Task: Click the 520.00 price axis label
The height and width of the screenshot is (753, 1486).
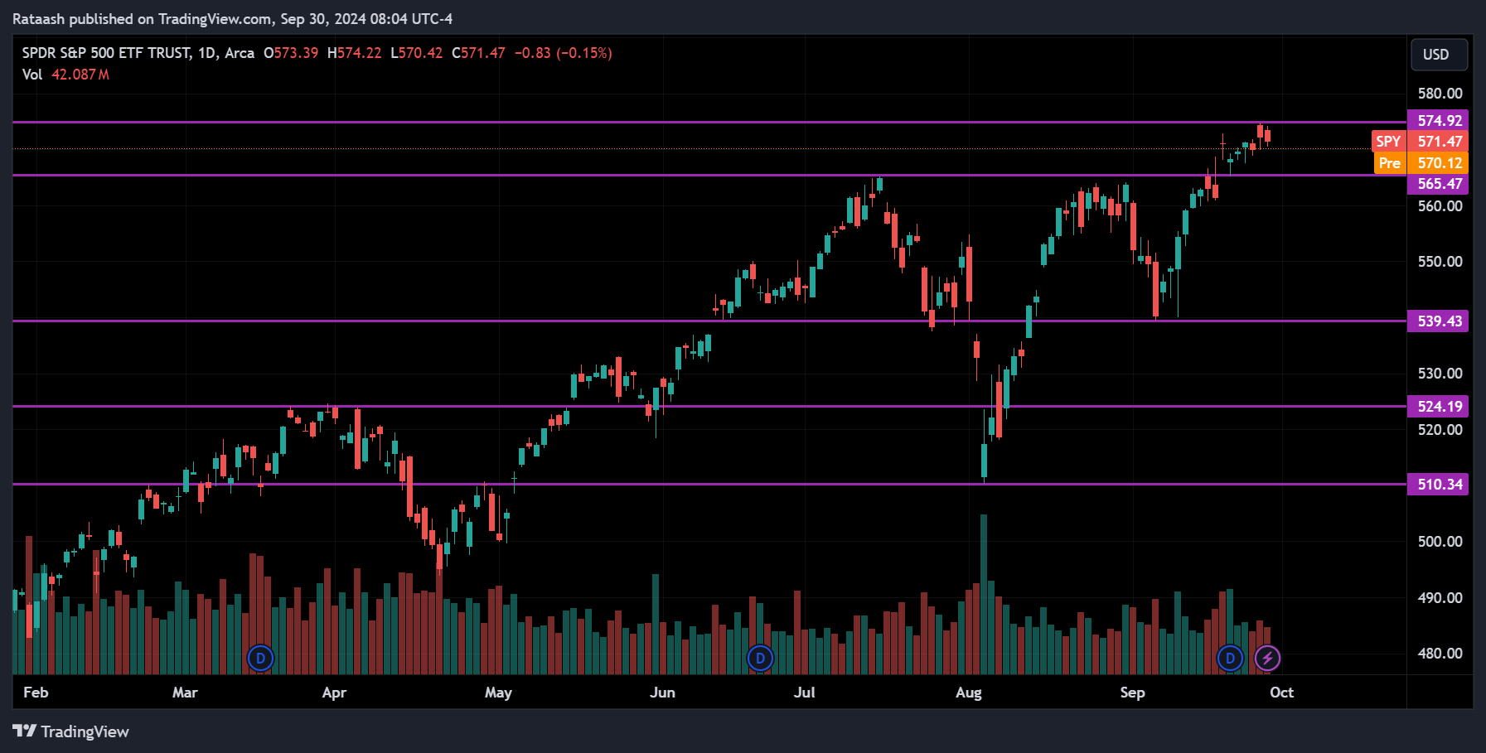Action: (x=1440, y=430)
